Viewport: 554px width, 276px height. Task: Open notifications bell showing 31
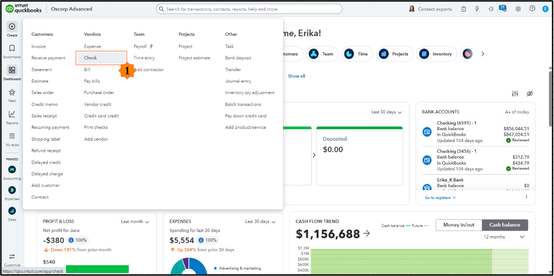[x=504, y=8]
